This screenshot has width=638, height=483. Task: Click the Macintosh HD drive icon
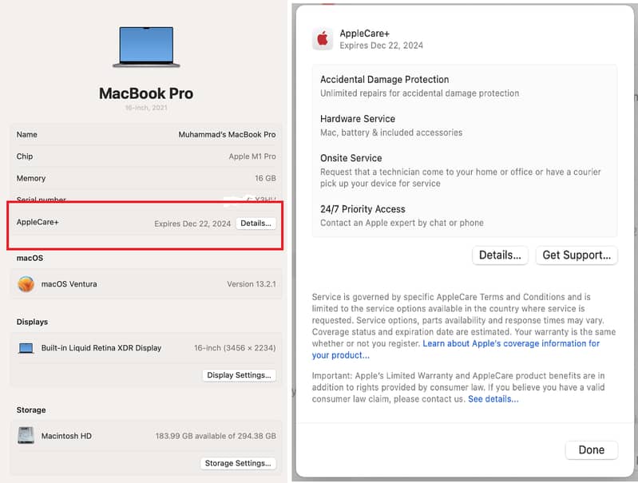26,436
